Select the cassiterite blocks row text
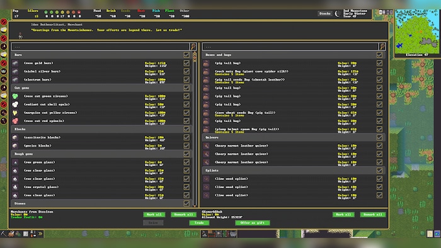Screen dimensions: 441x248 (42, 137)
